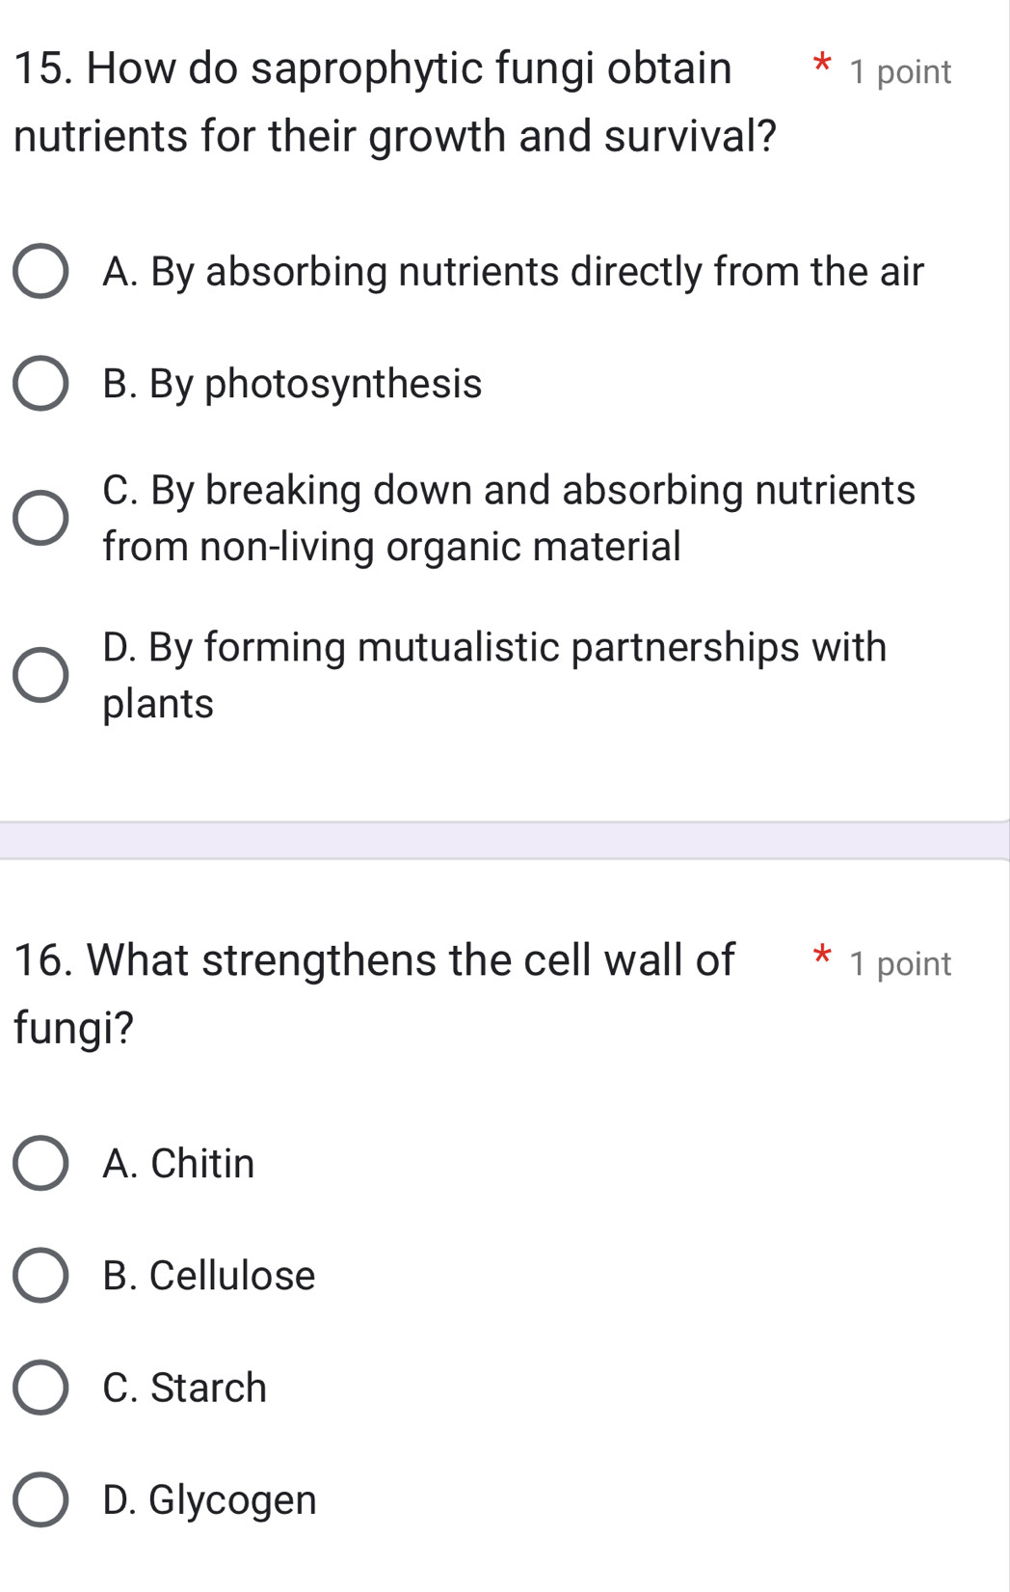Click the '1 point' label on question 16

pyautogui.click(x=900, y=963)
